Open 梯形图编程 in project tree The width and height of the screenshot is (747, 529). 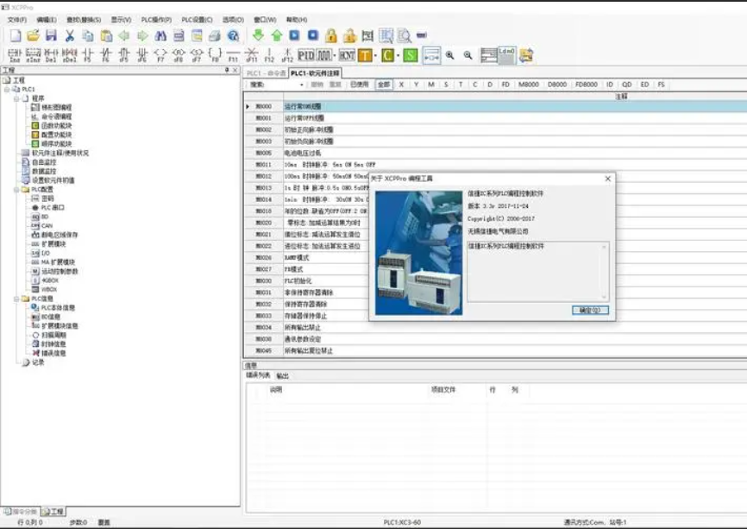coord(52,108)
